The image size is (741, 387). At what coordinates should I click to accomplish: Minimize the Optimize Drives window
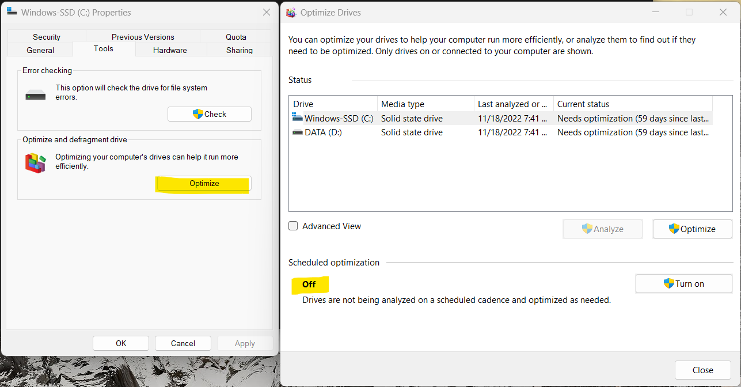click(656, 12)
